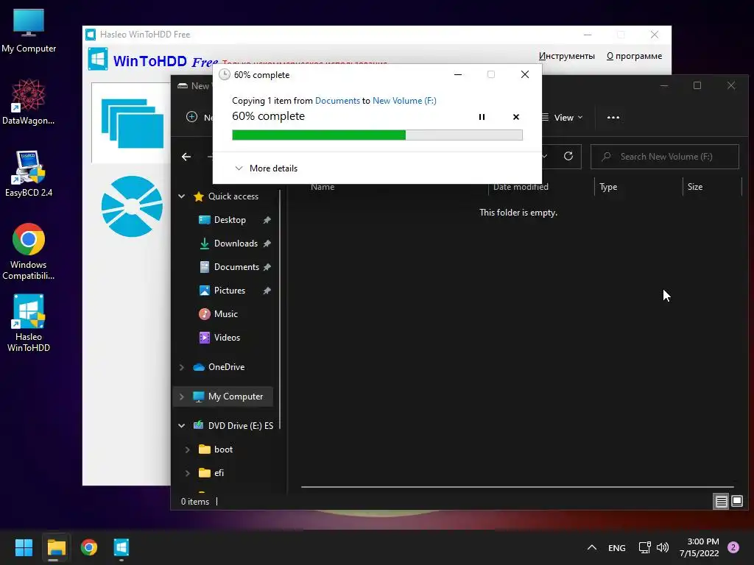Screen dimensions: 754x565
Task: Expand More details in copy dialog
Action: coord(266,168)
